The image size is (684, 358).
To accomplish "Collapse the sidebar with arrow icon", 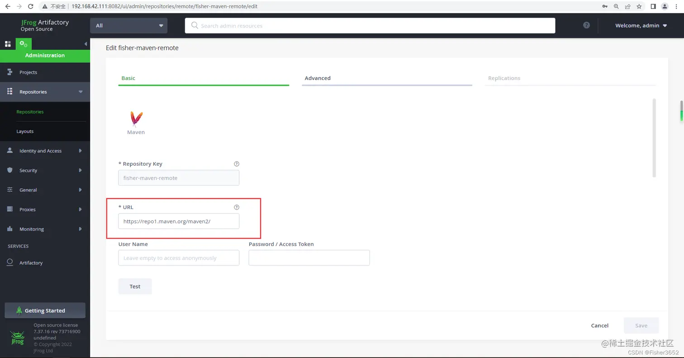I will pos(85,44).
